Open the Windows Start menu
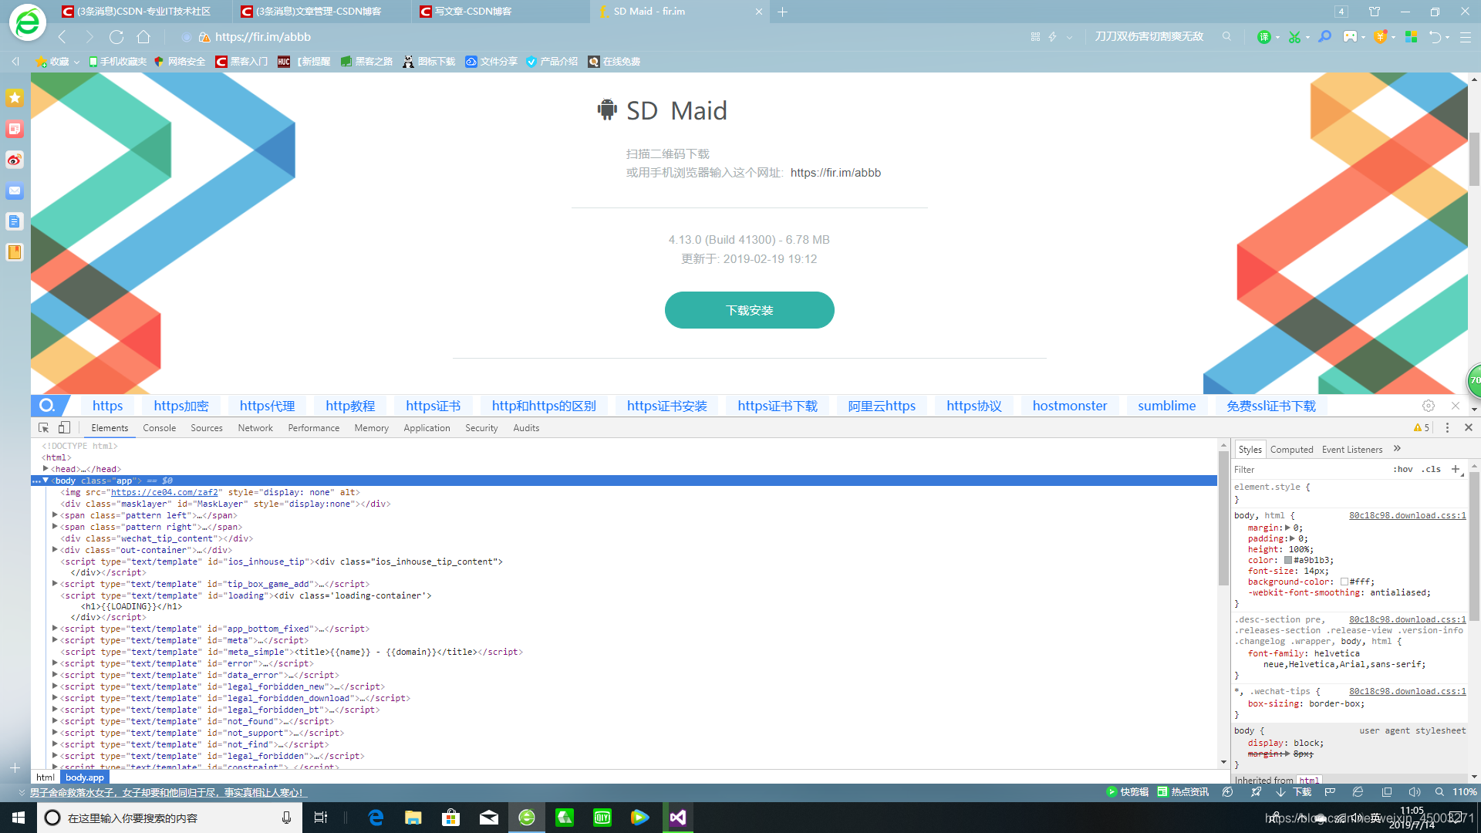The image size is (1481, 833). (x=19, y=818)
